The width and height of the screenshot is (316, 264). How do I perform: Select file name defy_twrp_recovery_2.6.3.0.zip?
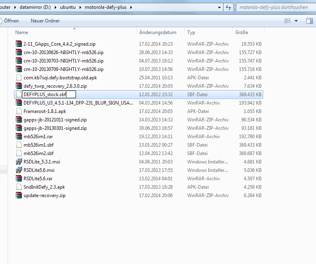click(x=55, y=86)
